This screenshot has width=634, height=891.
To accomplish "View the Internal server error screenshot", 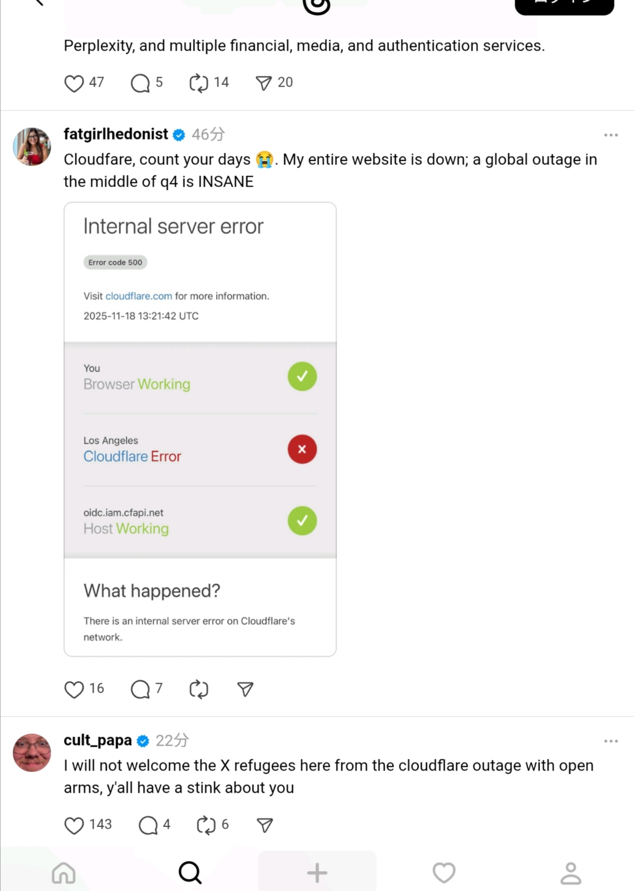I will (200, 429).
